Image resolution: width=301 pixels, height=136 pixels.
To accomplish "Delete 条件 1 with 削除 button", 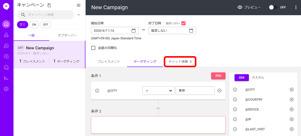I will (x=218, y=76).
